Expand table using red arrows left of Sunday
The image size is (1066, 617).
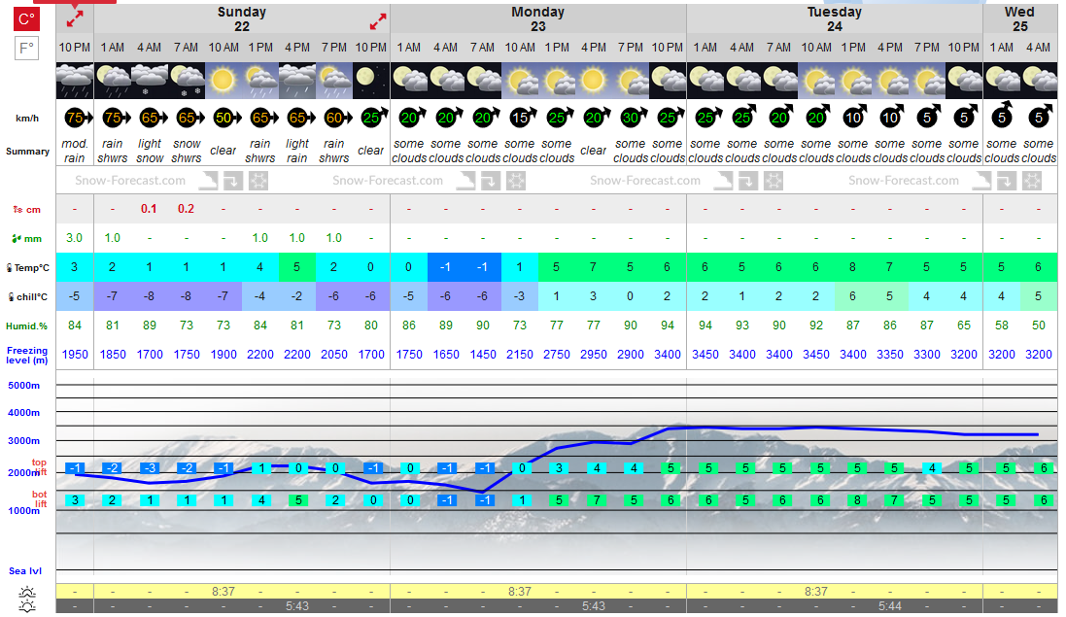75,19
